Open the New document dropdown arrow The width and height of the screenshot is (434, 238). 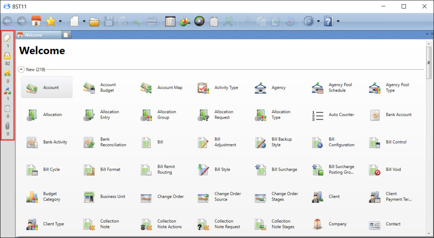pos(83,22)
